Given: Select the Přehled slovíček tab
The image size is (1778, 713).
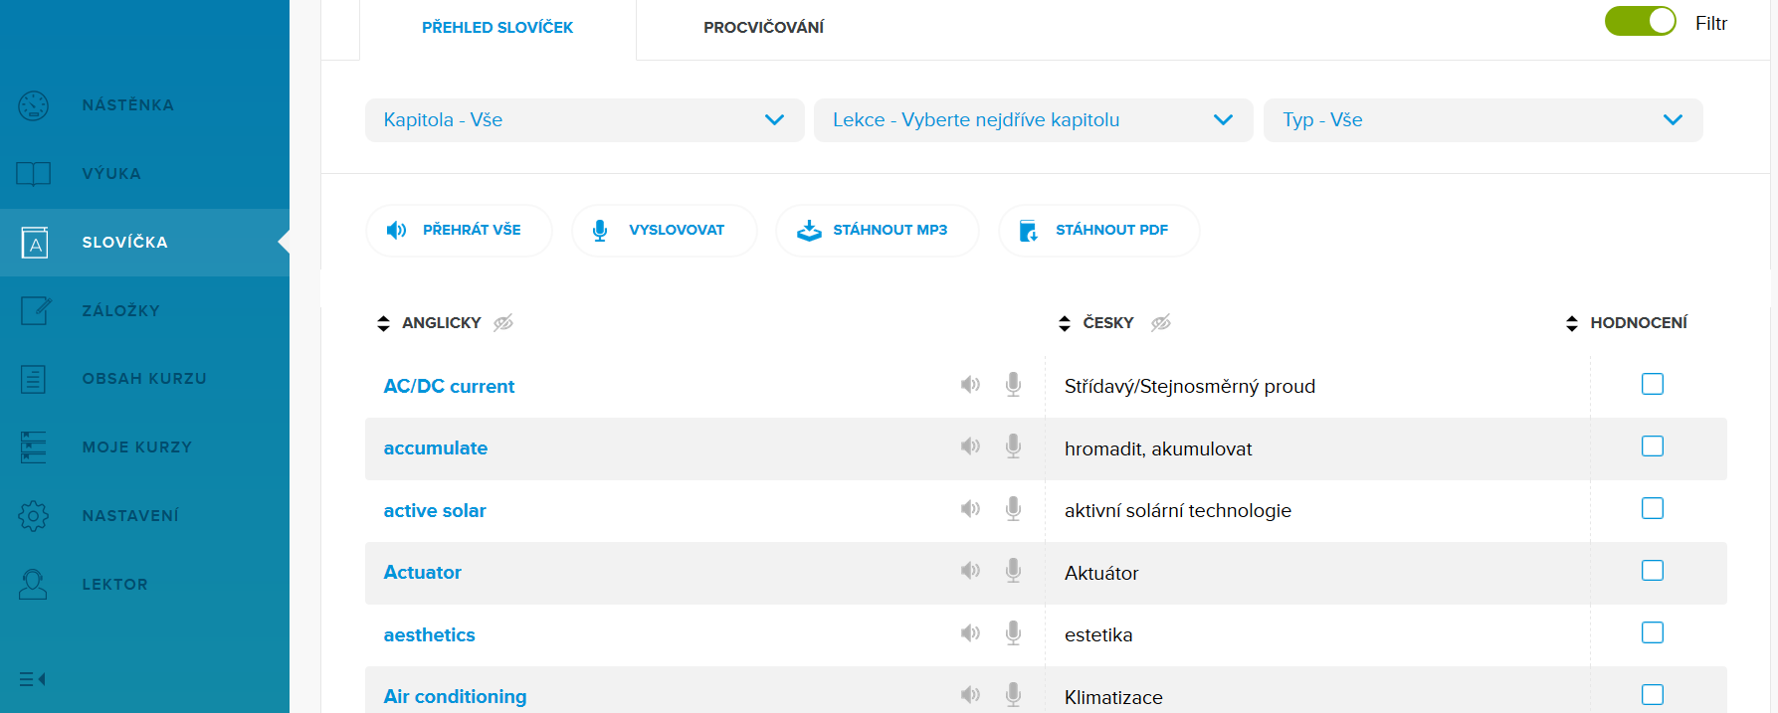Looking at the screenshot, I should coord(497,28).
